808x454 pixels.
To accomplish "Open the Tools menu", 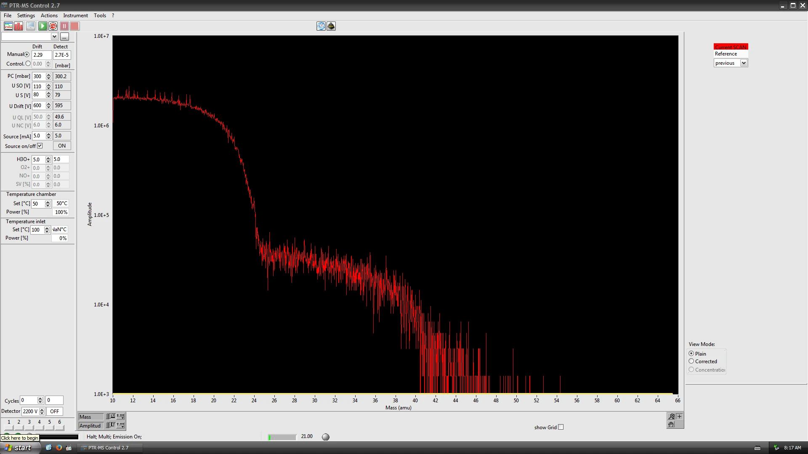I will [100, 16].
